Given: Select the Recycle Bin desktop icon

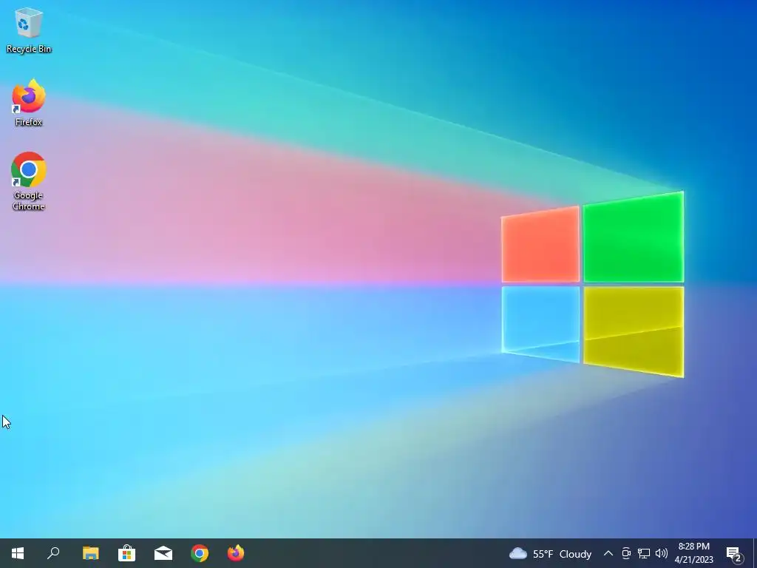Looking at the screenshot, I should pyautogui.click(x=29, y=30).
